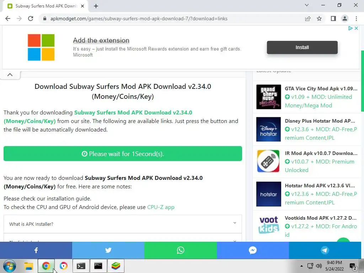The height and width of the screenshot is (273, 364).
Task: Close the Microsoft ad with X
Action: pos(356,28)
